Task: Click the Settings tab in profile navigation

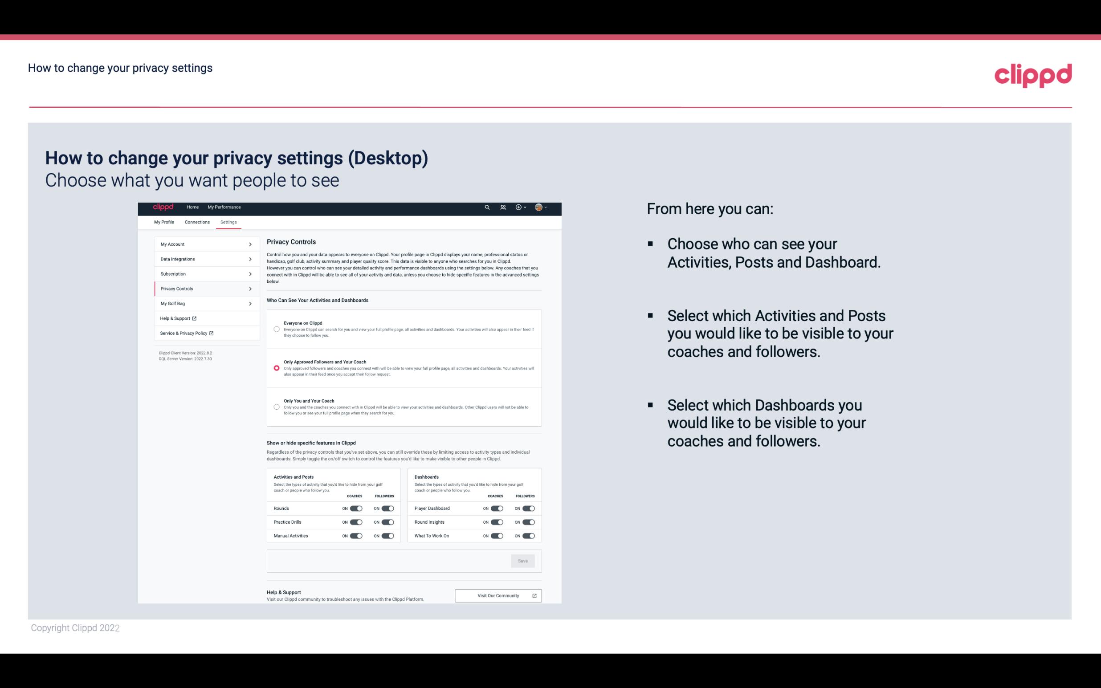Action: click(x=228, y=222)
